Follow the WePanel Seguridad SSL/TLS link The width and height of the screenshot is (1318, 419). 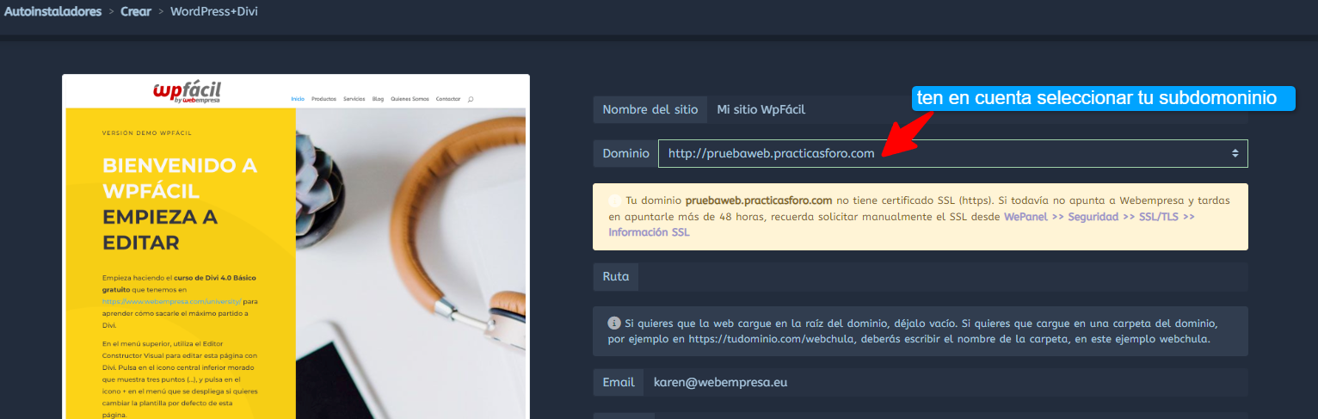coord(901,225)
